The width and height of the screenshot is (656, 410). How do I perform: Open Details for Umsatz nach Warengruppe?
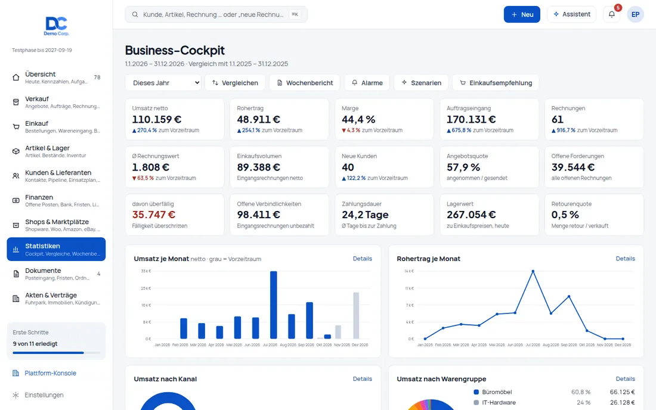(x=625, y=378)
